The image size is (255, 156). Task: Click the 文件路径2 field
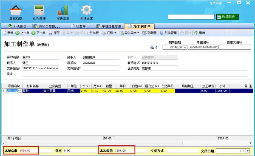coord(101,68)
